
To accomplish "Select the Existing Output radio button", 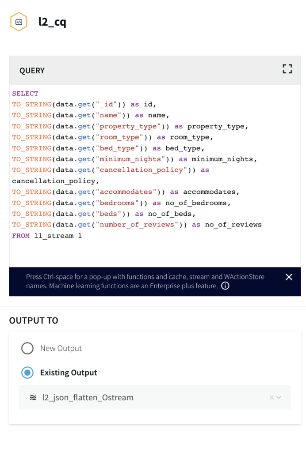I will click(x=27, y=373).
